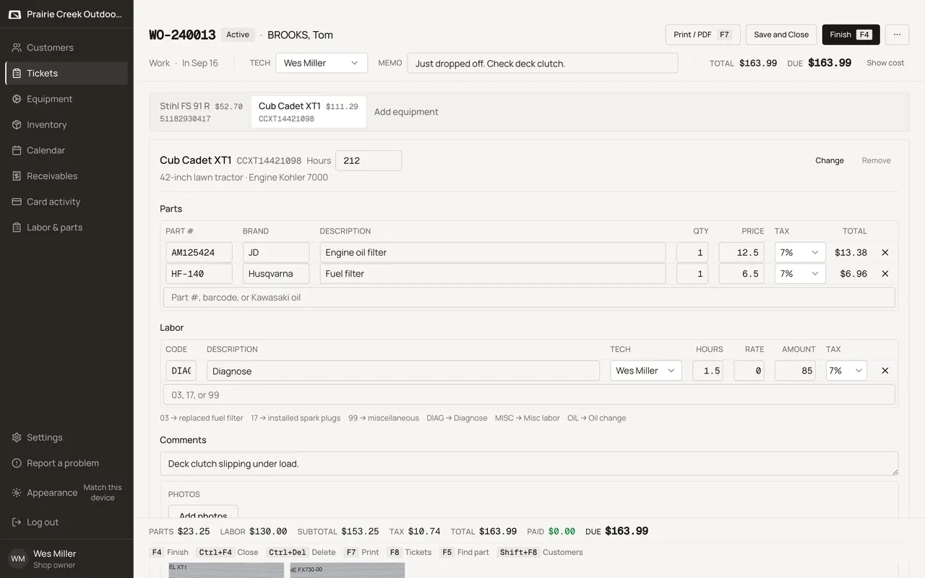Viewport: 925px width, 578px height.
Task: Click the Prairie Creek Outdoor logo icon
Action: click(14, 14)
